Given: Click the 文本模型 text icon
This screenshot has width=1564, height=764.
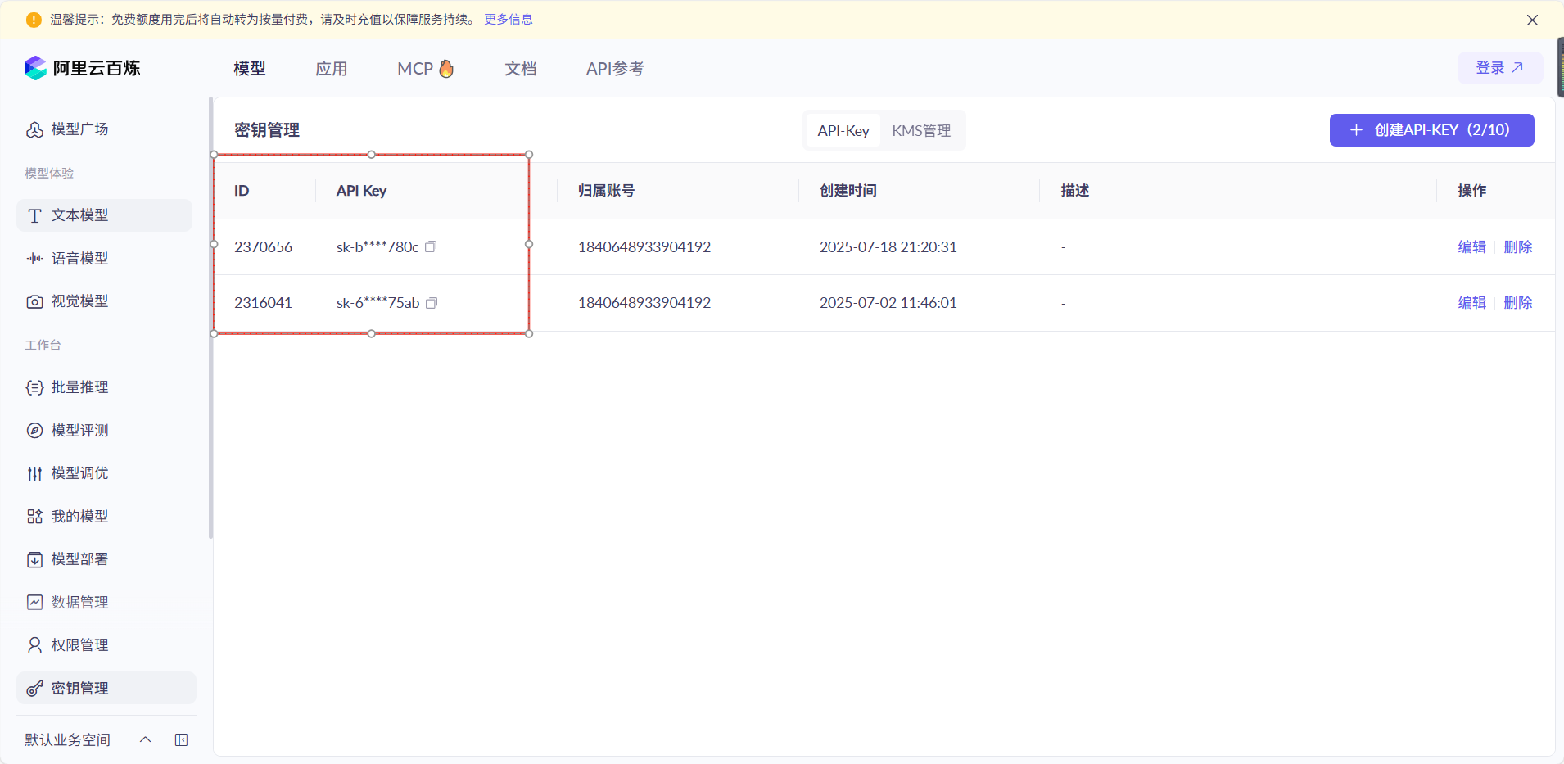Looking at the screenshot, I should [x=34, y=215].
